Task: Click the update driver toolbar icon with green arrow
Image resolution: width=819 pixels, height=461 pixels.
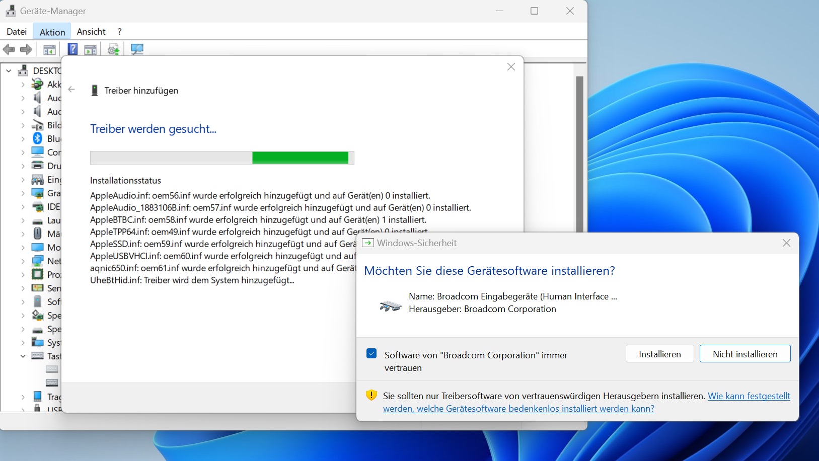Action: coord(114,49)
